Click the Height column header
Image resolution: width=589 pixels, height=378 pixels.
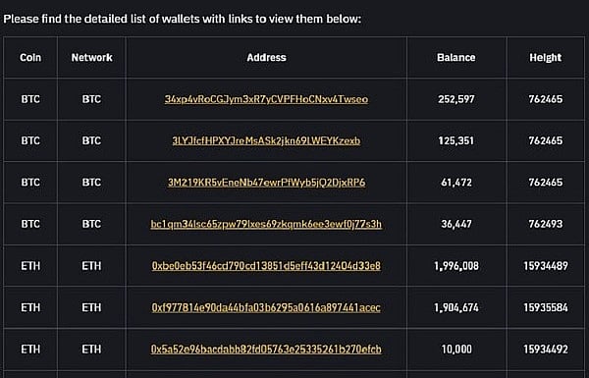(x=546, y=58)
